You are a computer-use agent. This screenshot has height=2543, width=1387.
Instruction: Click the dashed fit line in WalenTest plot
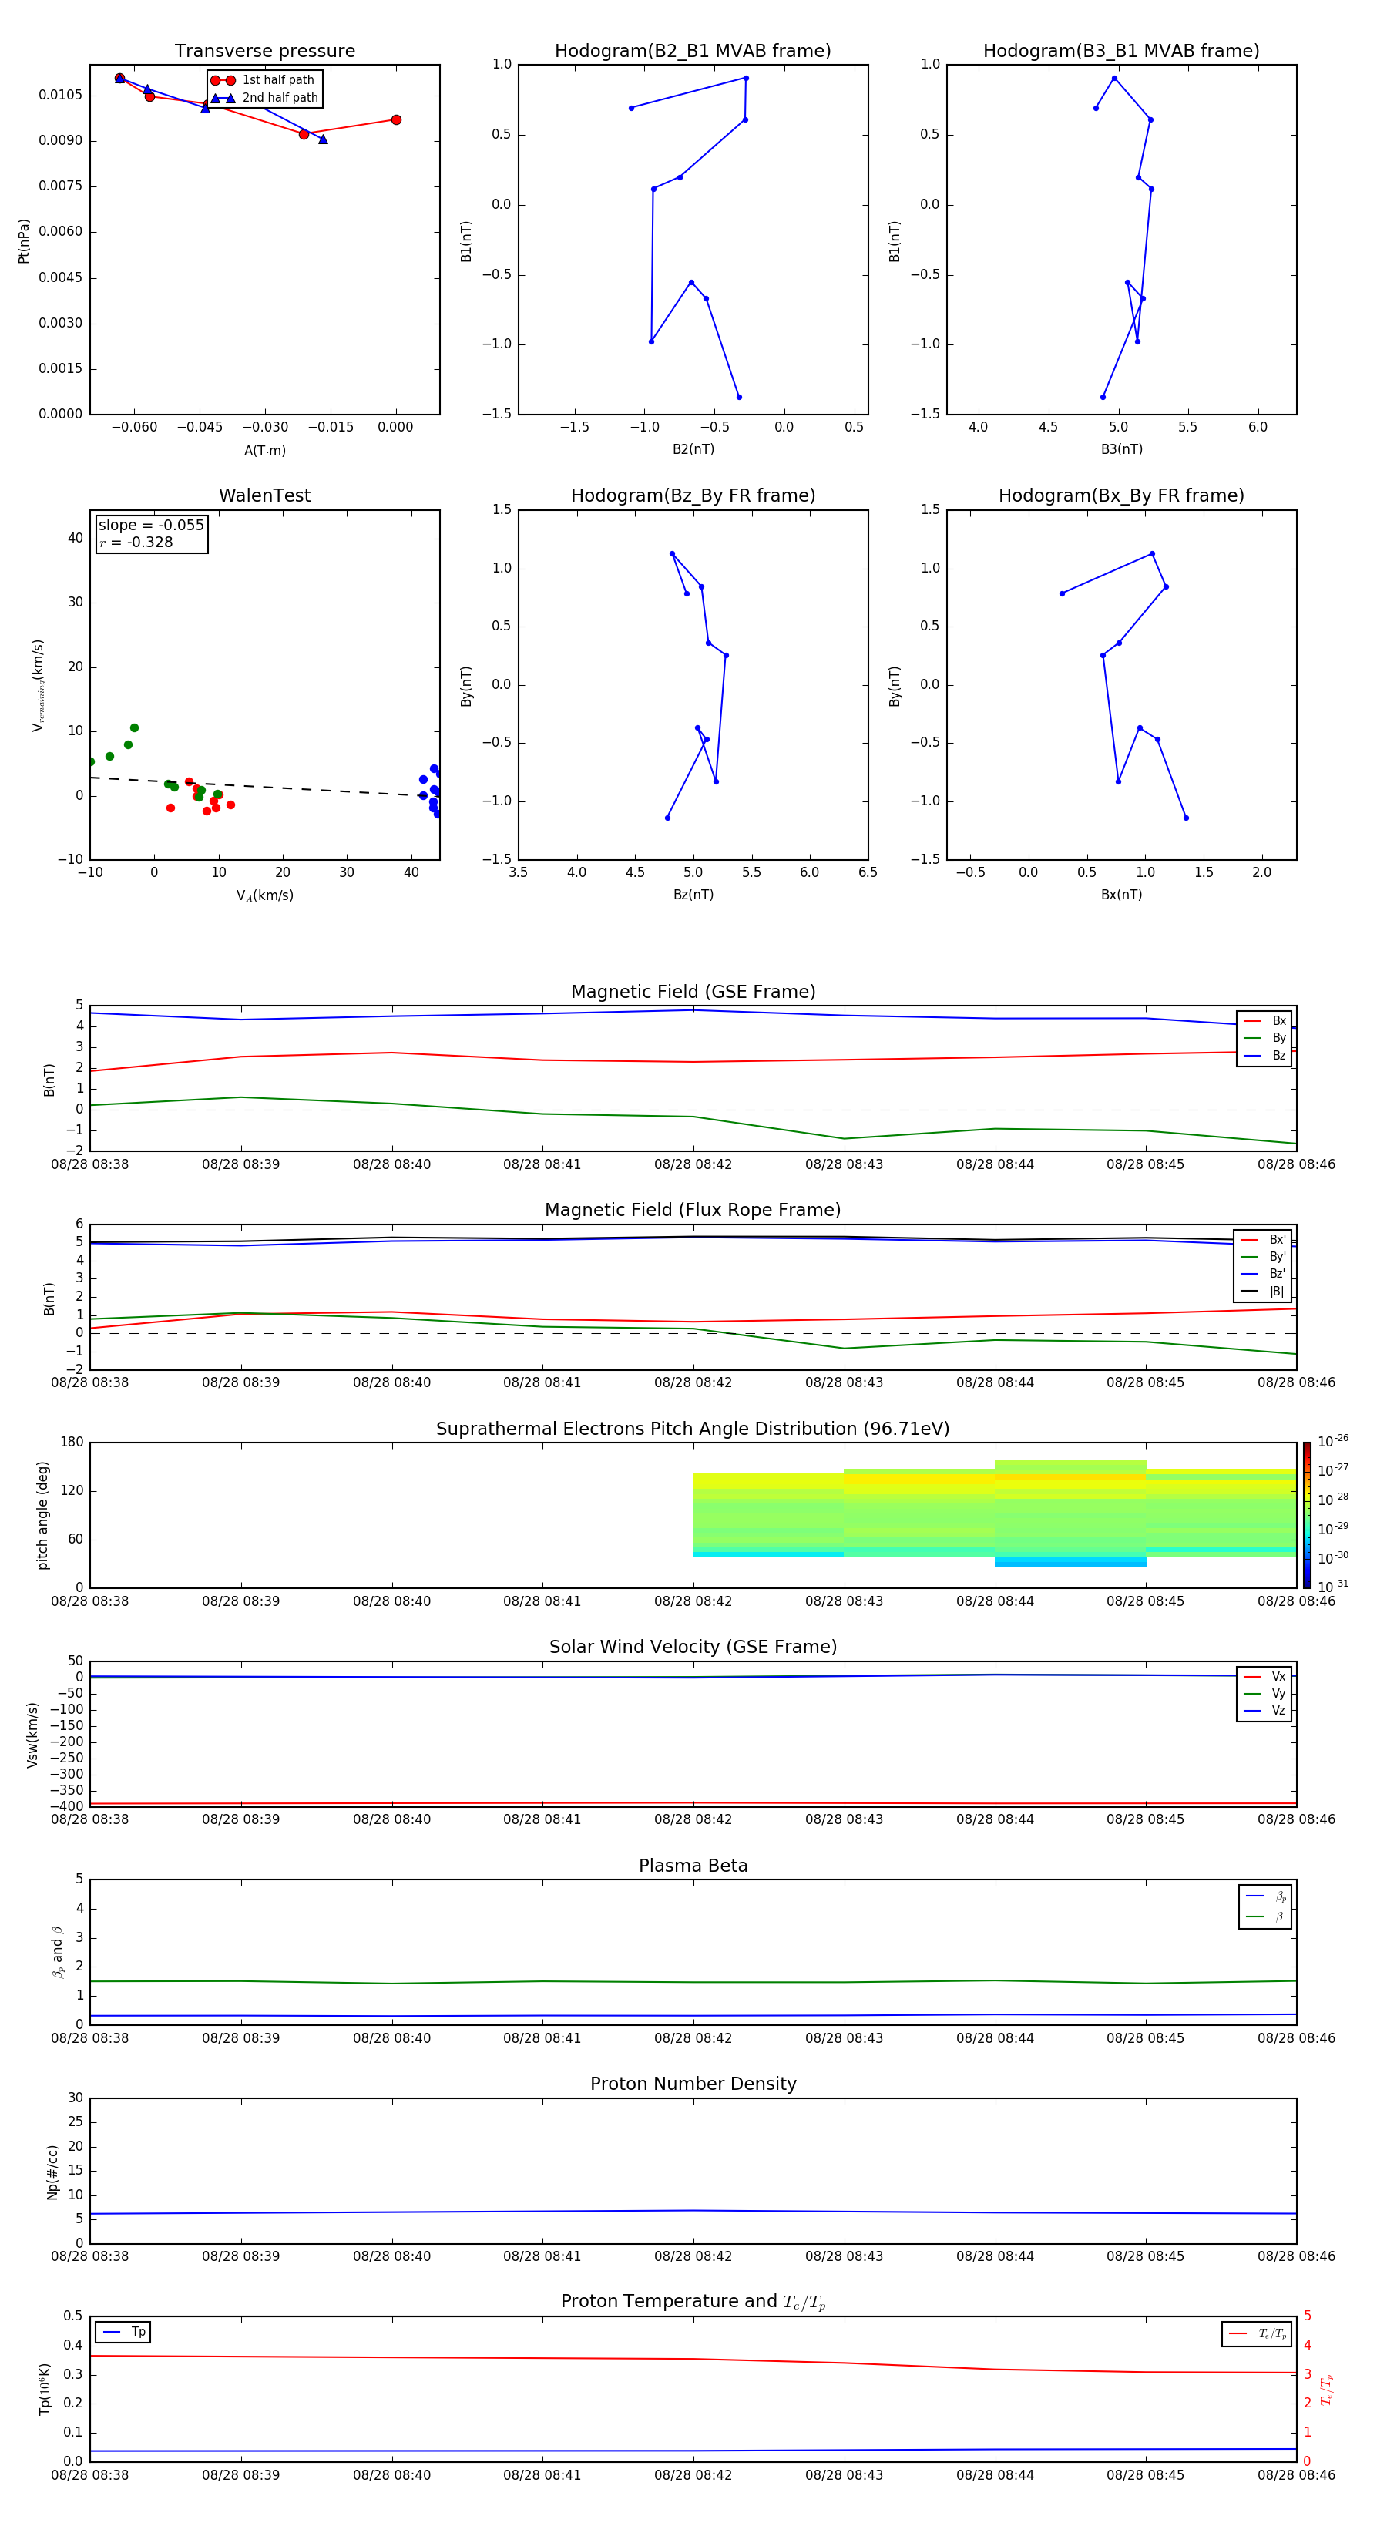click(x=257, y=786)
